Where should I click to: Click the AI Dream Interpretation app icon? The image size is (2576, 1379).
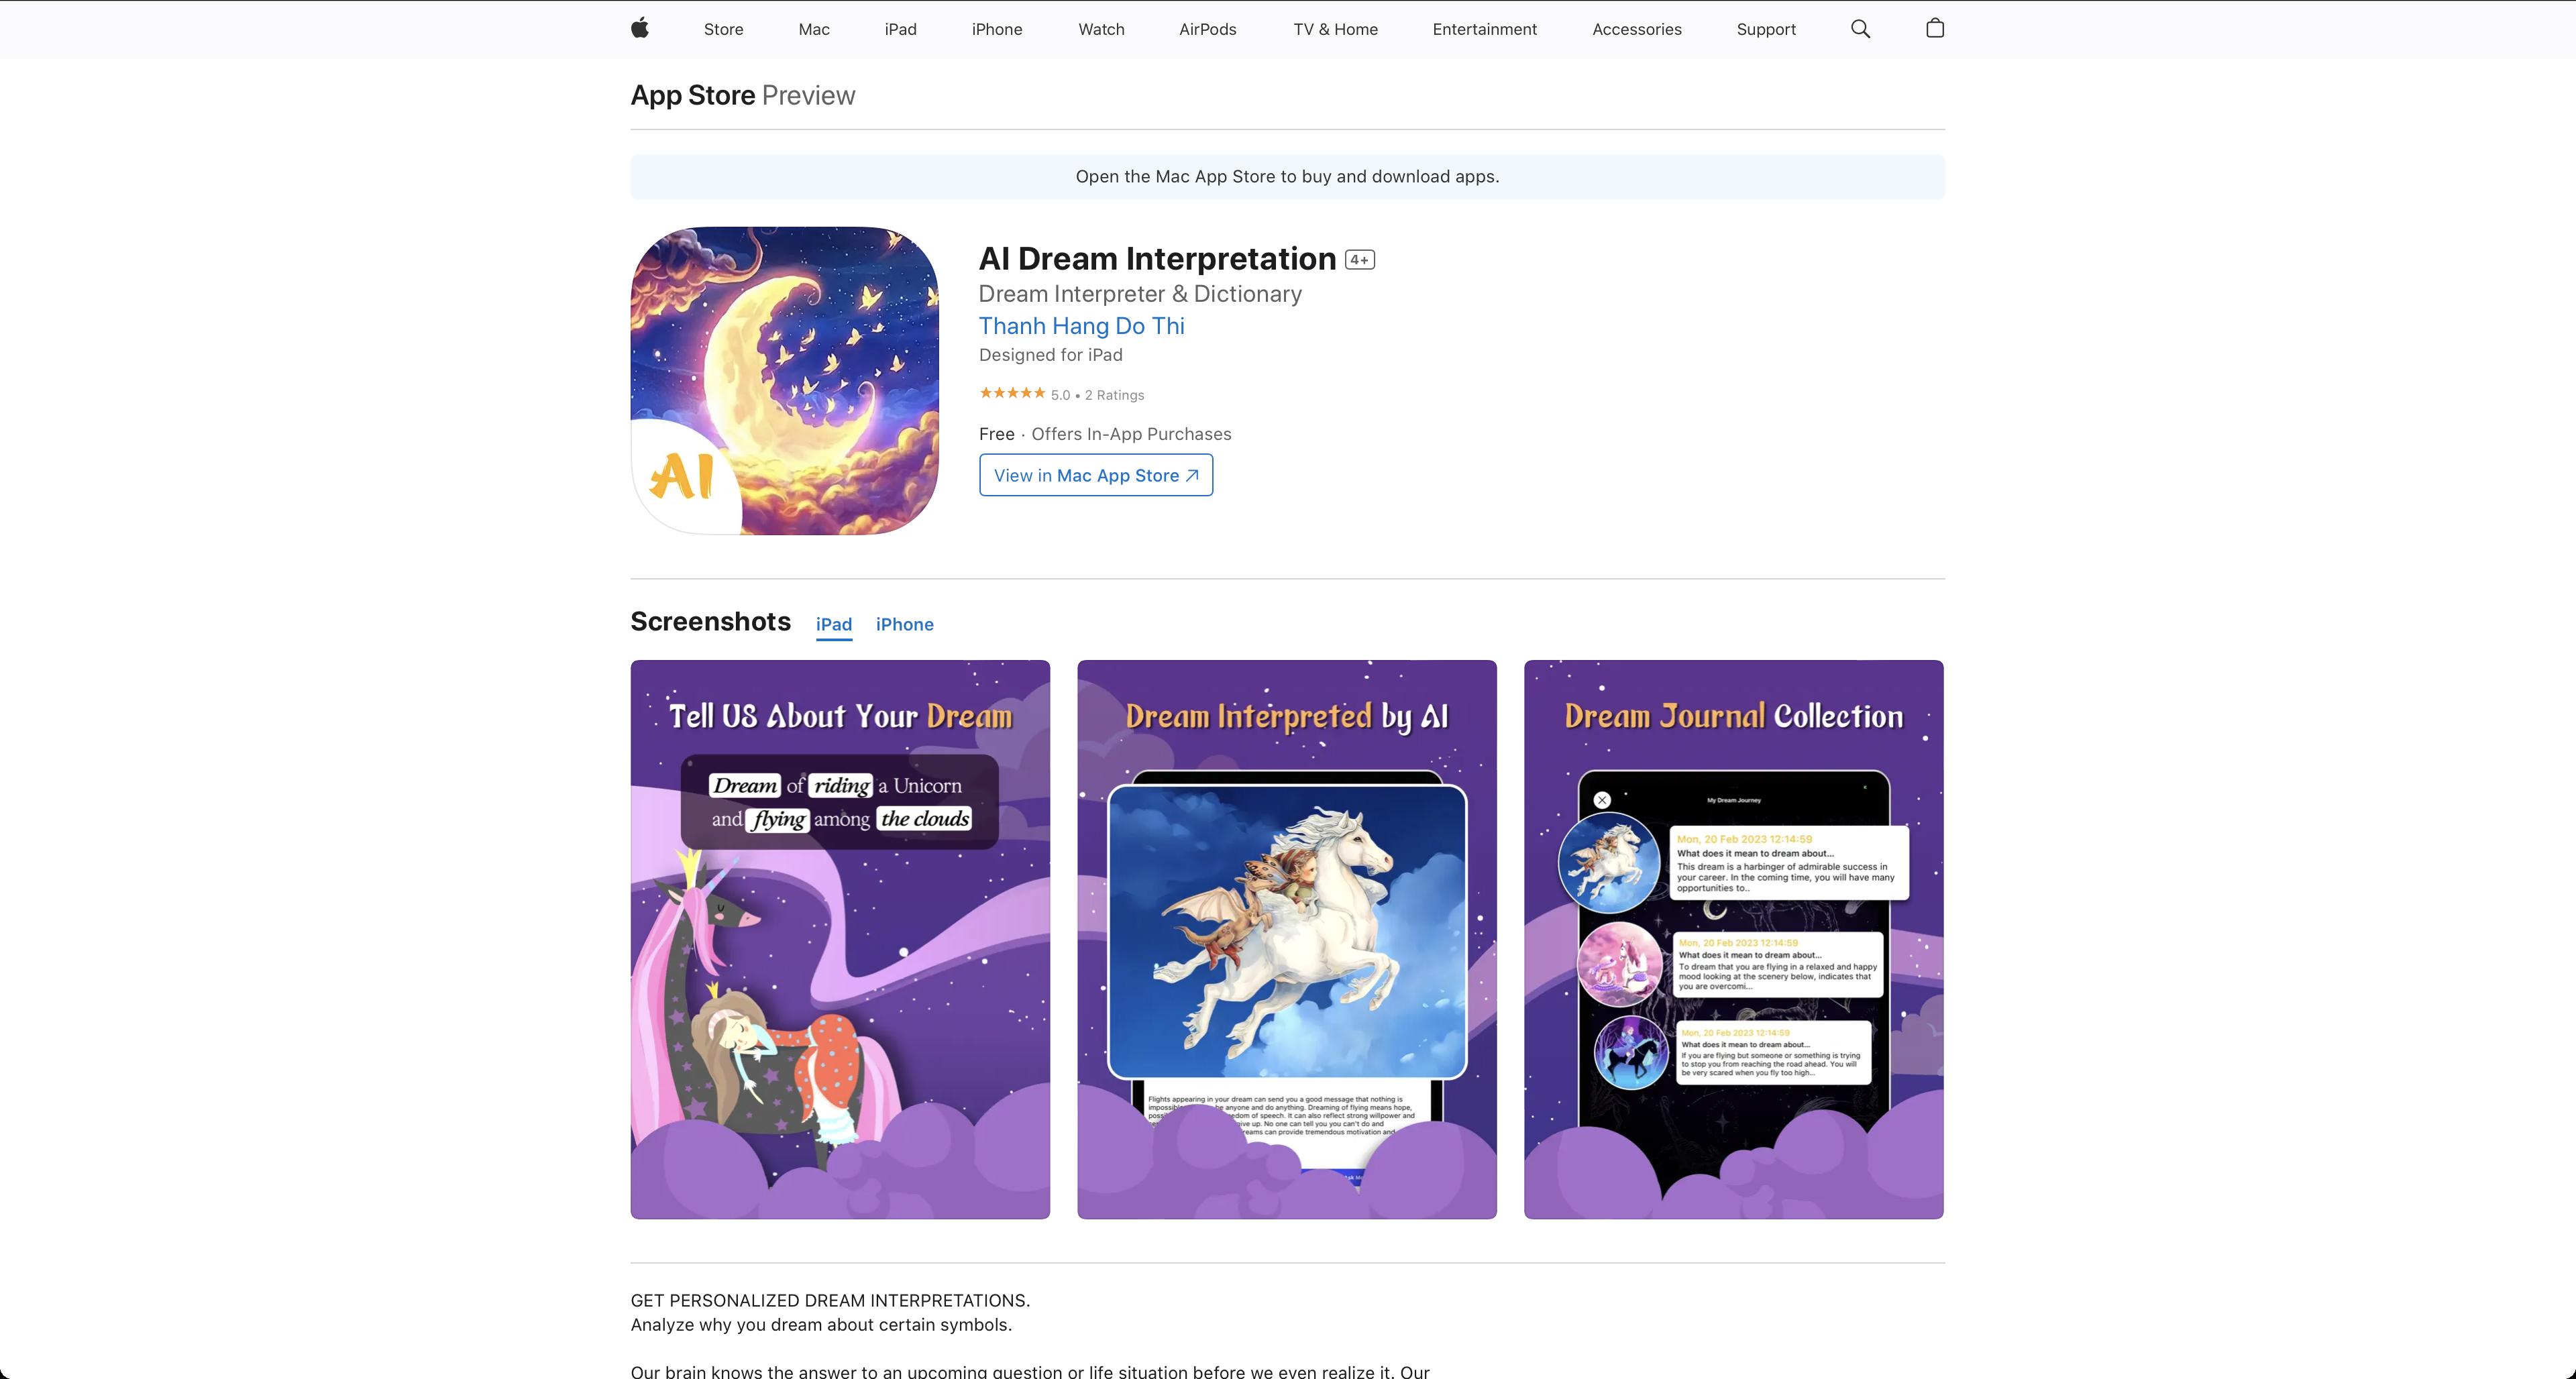pos(784,380)
